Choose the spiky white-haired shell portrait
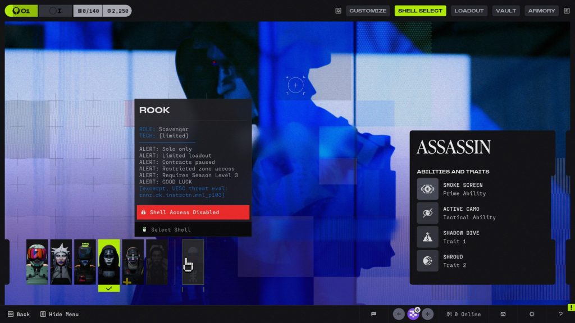 coord(61,262)
